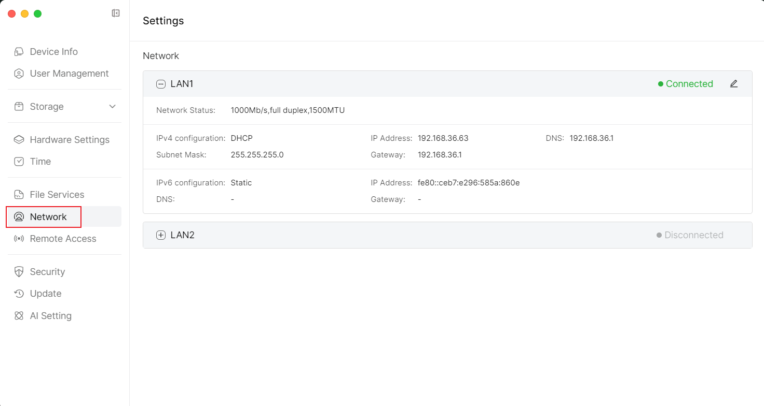The height and width of the screenshot is (406, 764).
Task: Collapse the LAN1 section
Action: 161,84
